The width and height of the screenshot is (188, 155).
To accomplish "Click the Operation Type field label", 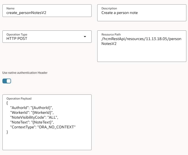I will (17, 35).
